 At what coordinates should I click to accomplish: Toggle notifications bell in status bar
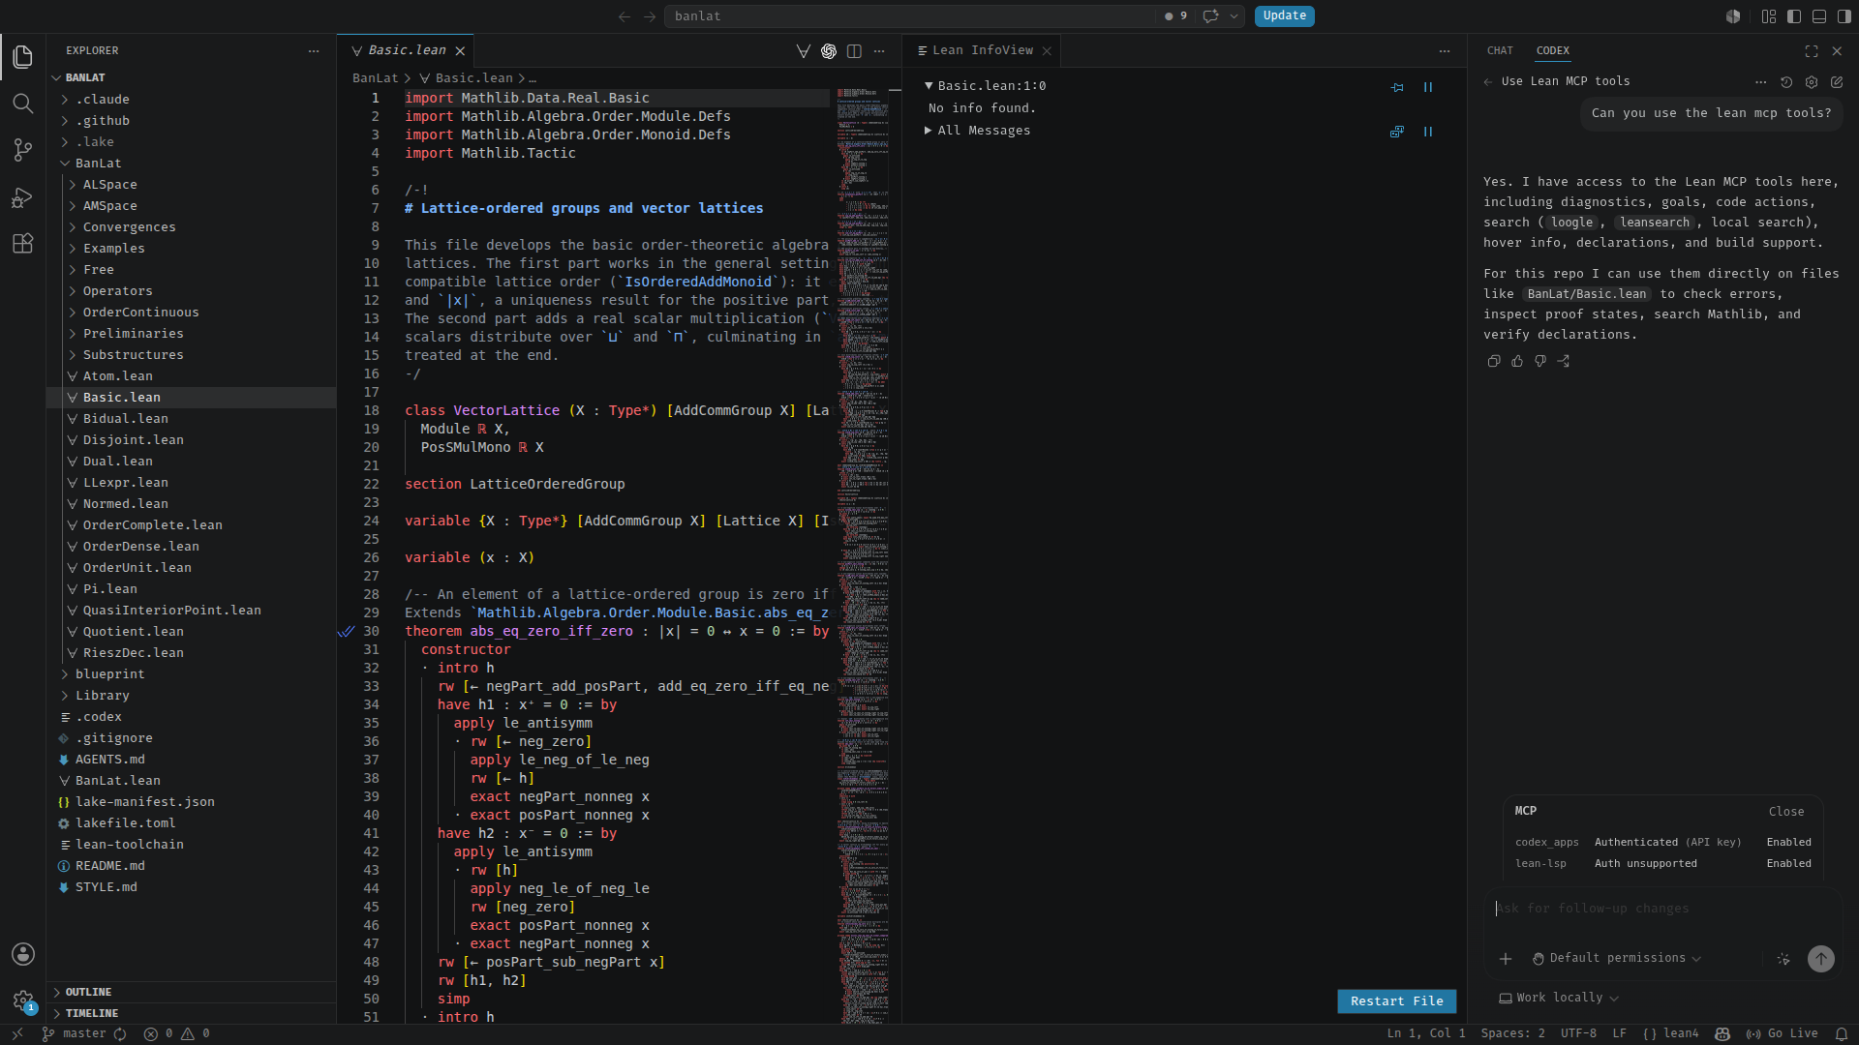coord(1842,1034)
